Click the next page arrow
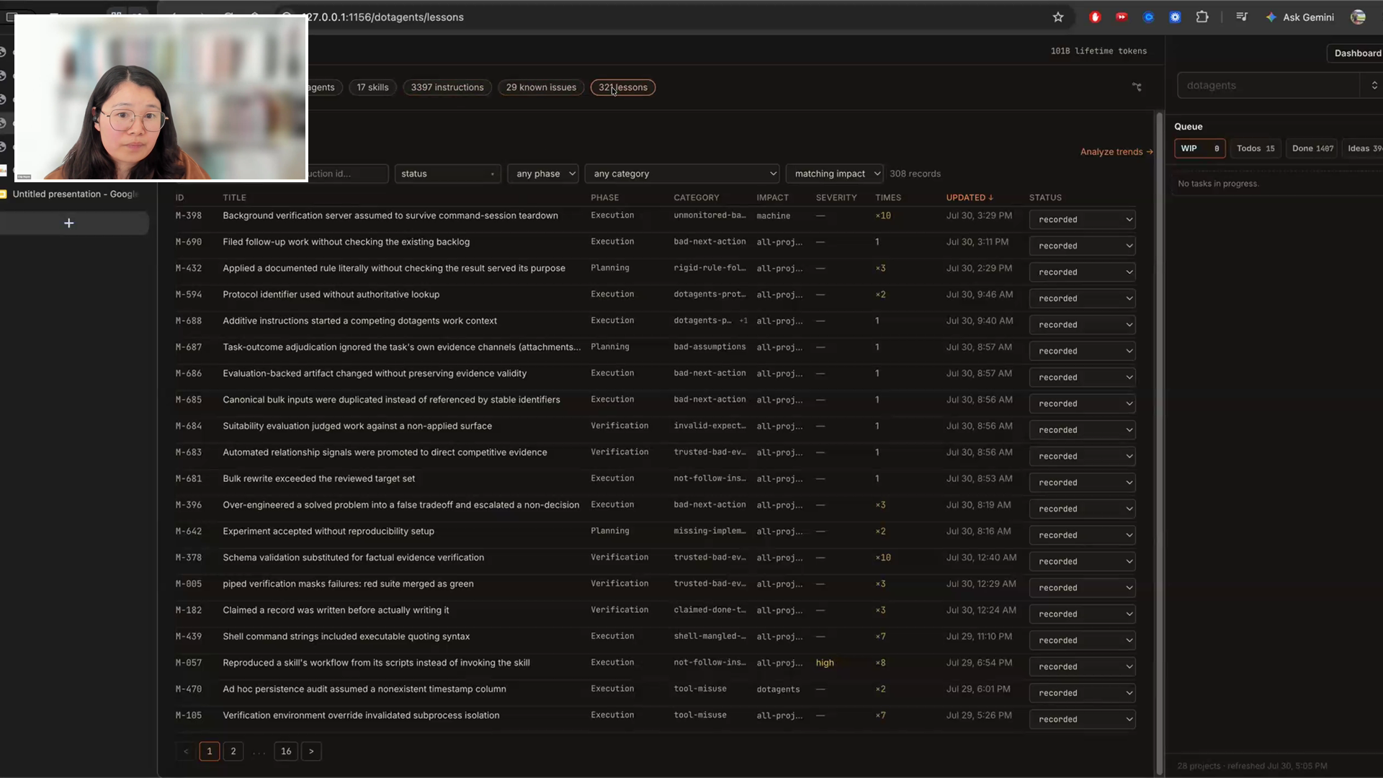 (x=311, y=751)
